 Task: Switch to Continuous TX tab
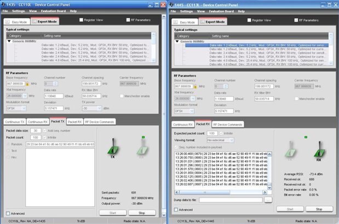pos(15,122)
